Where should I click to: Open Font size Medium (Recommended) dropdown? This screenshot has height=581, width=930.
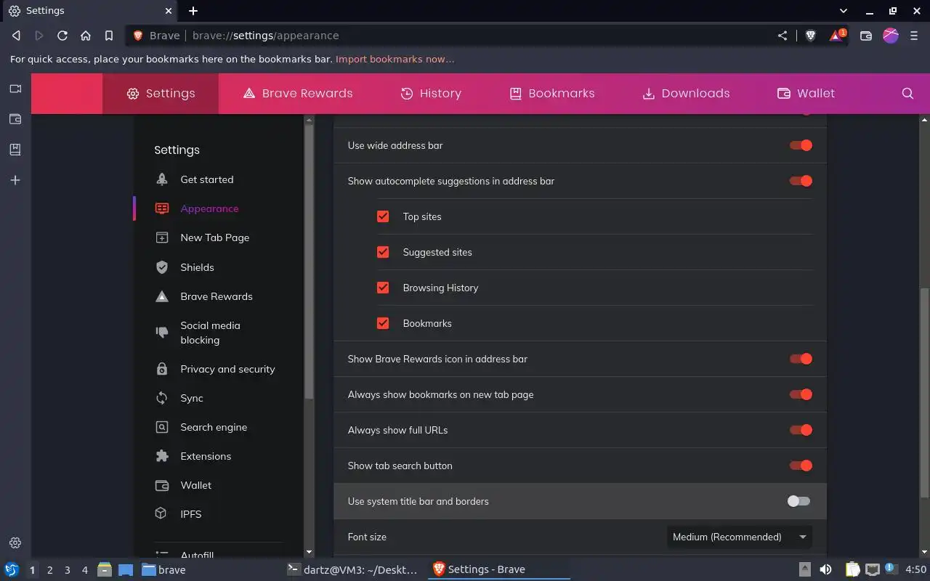pos(740,537)
